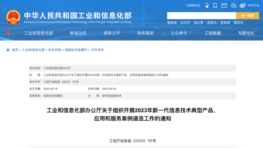Screen dimensions: 263x148
Task: Open the 专题专栏 navigation menu
Action: pyautogui.click(x=246, y=33)
